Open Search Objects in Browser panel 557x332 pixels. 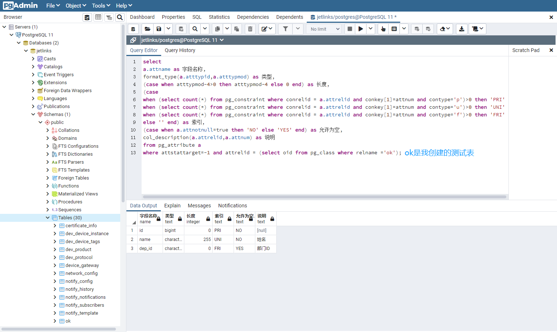[120, 17]
